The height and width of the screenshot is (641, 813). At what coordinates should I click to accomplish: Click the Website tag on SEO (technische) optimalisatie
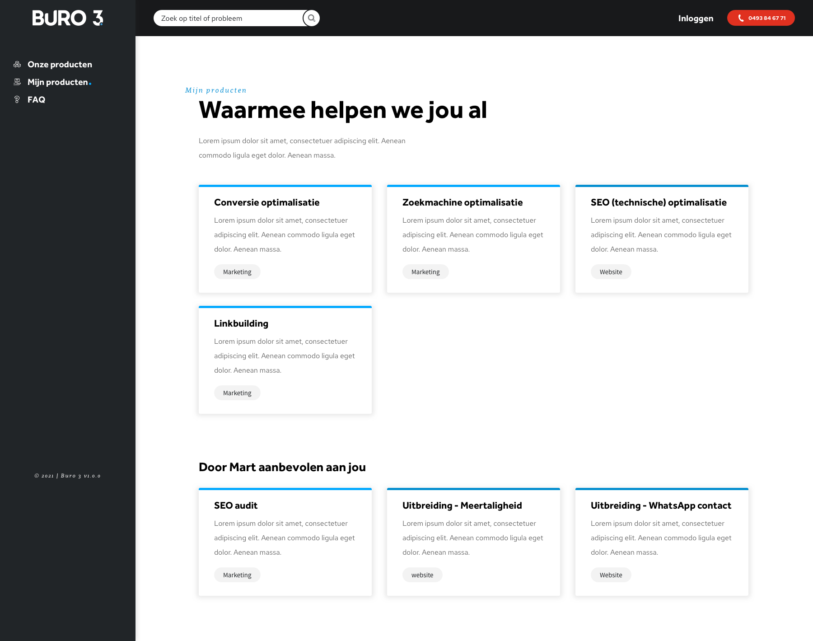point(611,272)
